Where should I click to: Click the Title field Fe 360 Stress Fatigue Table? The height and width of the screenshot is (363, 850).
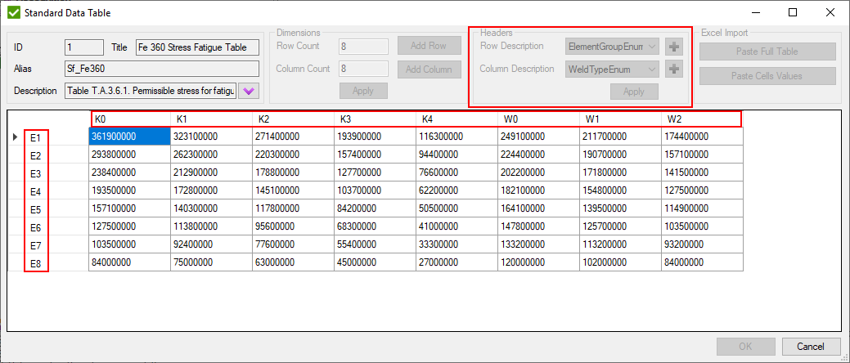[197, 47]
